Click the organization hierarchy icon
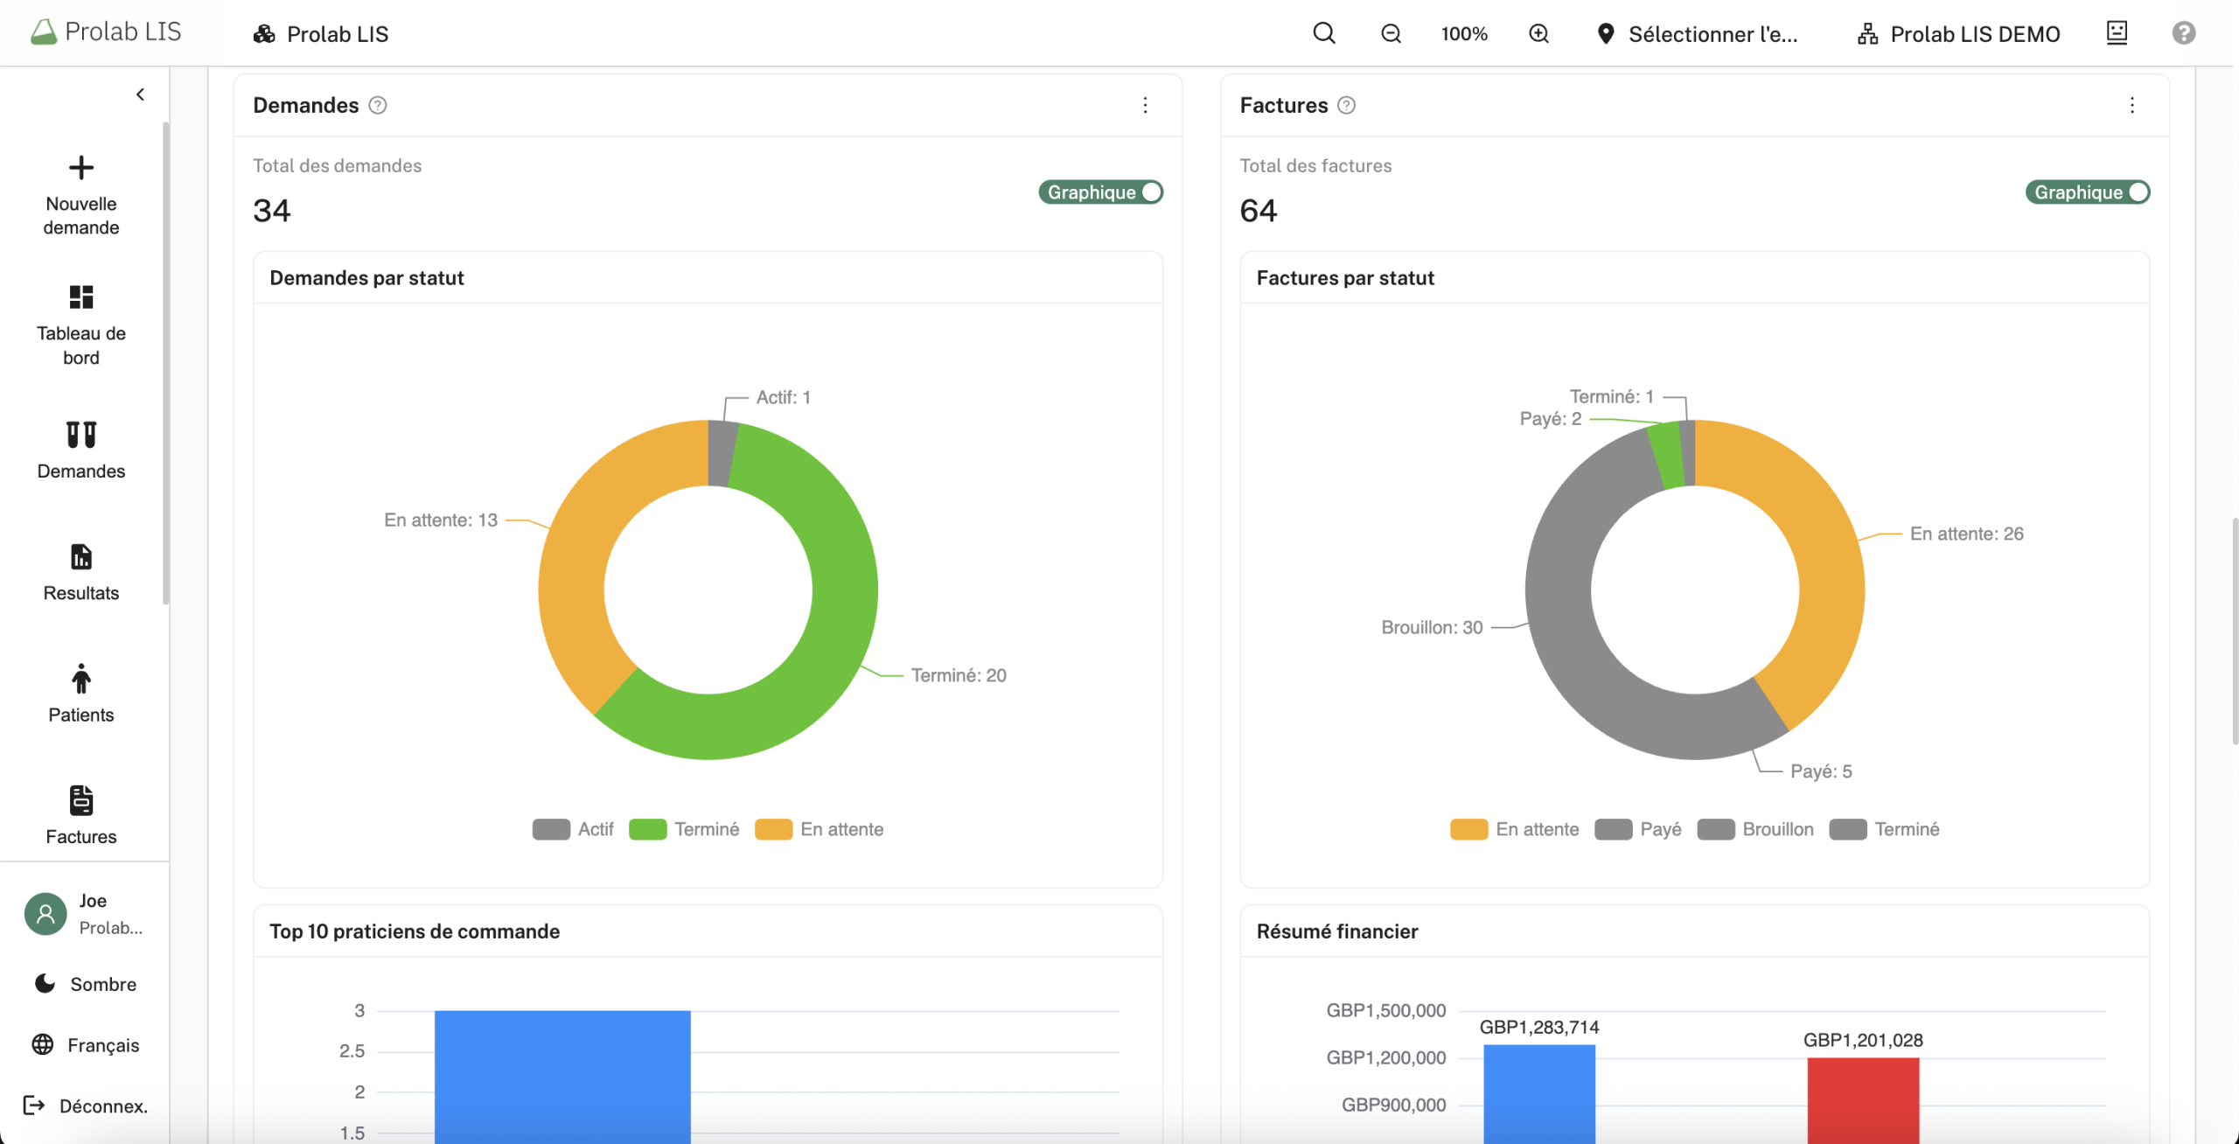The image size is (2239, 1144). [1868, 33]
